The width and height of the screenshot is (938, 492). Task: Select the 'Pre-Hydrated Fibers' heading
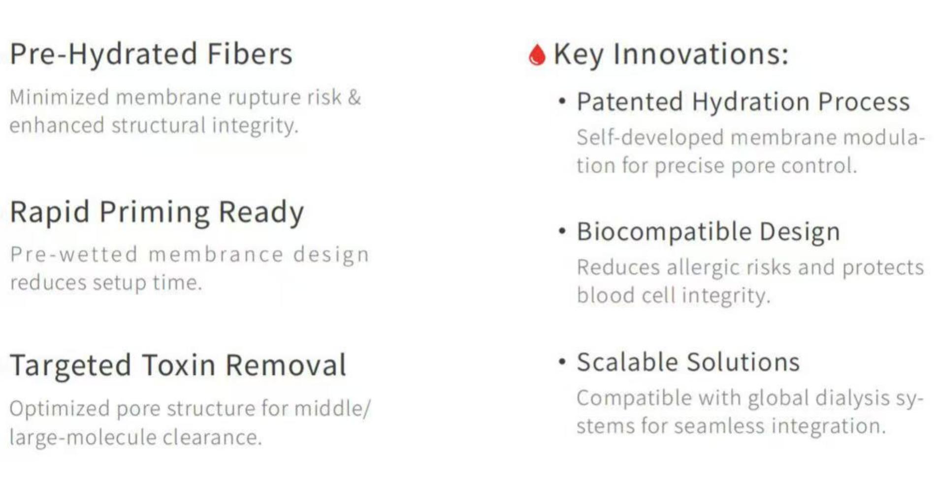151,54
